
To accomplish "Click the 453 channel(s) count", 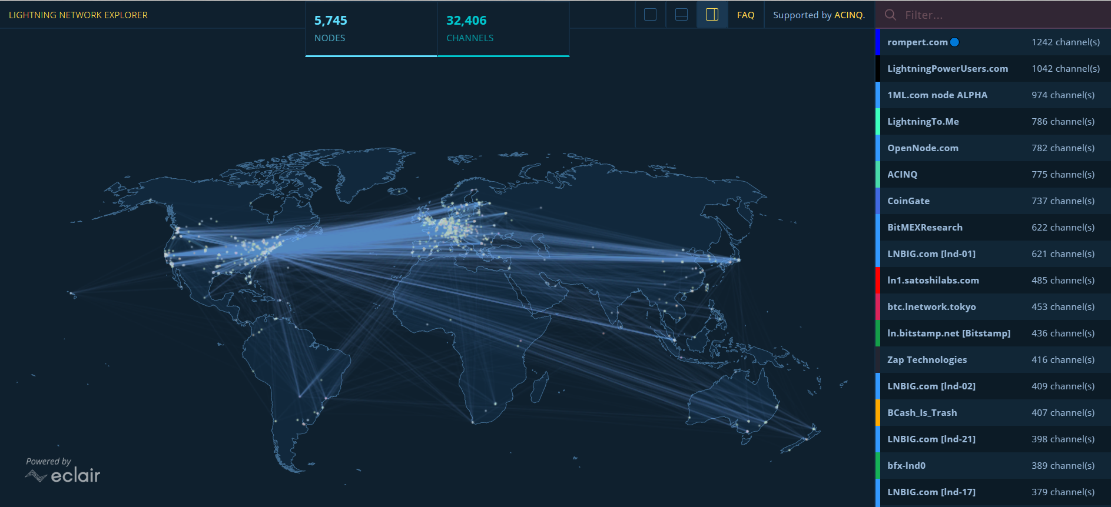I will point(1063,306).
